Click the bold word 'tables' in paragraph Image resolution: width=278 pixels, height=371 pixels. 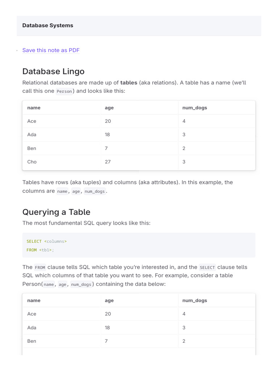click(x=129, y=83)
